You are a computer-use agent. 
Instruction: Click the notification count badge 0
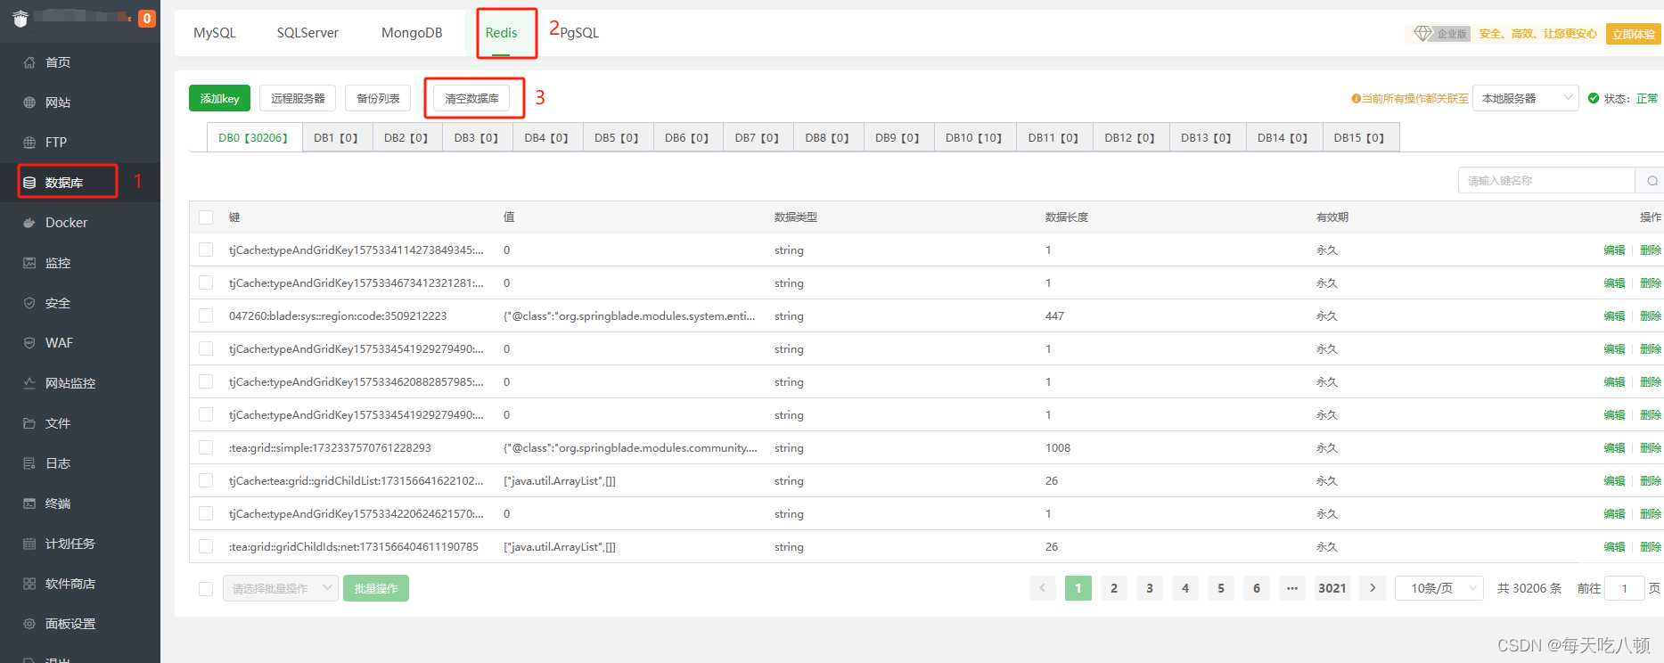pos(147,19)
